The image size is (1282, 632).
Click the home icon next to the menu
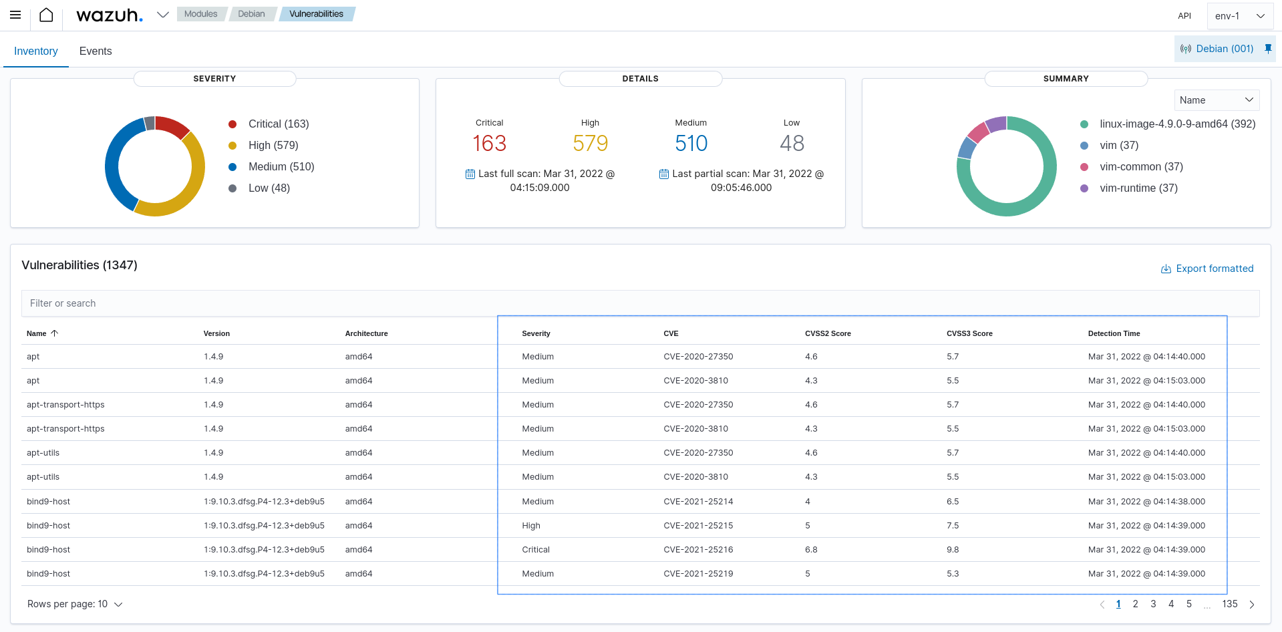point(45,14)
